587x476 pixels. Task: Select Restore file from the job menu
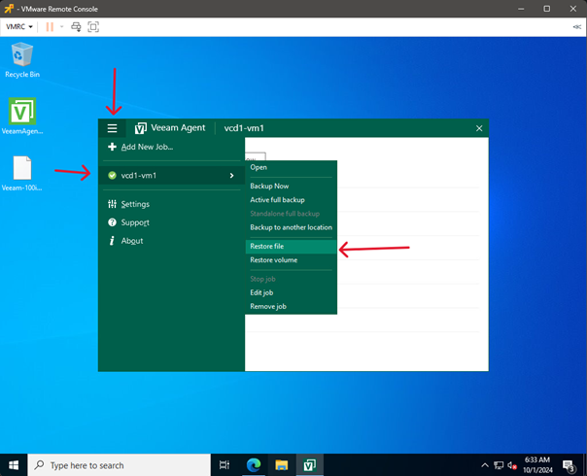267,247
